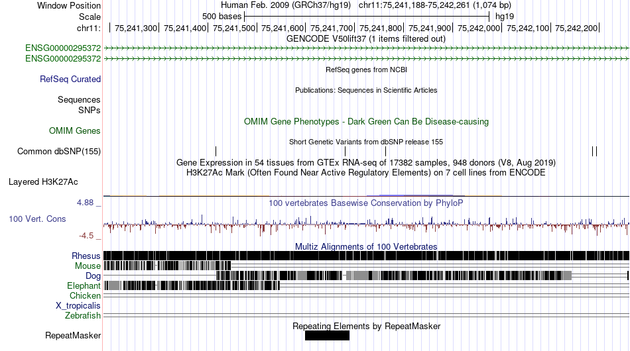Screen dimensions: 630x351
Task: Click the Dog alignment block bar
Action: click(394, 276)
